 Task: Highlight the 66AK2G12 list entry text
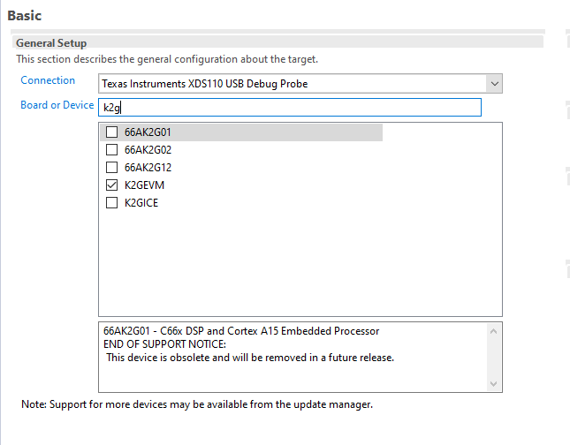coord(148,168)
